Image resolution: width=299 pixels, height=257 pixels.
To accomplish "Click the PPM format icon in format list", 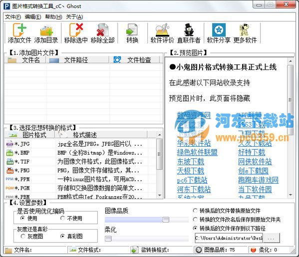I will pos(9,179).
